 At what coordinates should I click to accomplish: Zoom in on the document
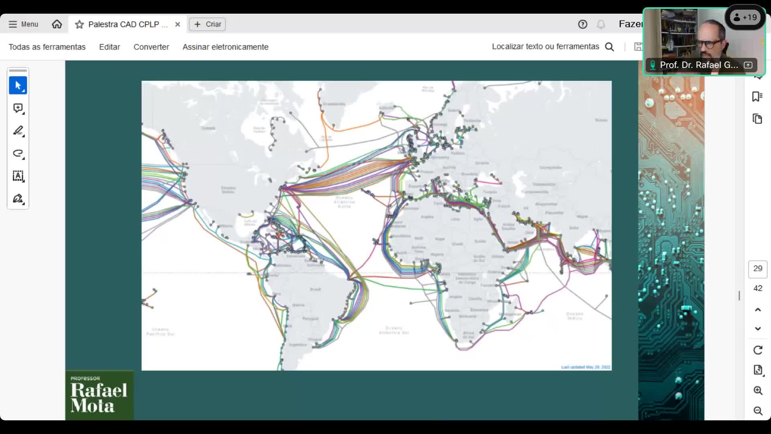tap(758, 391)
